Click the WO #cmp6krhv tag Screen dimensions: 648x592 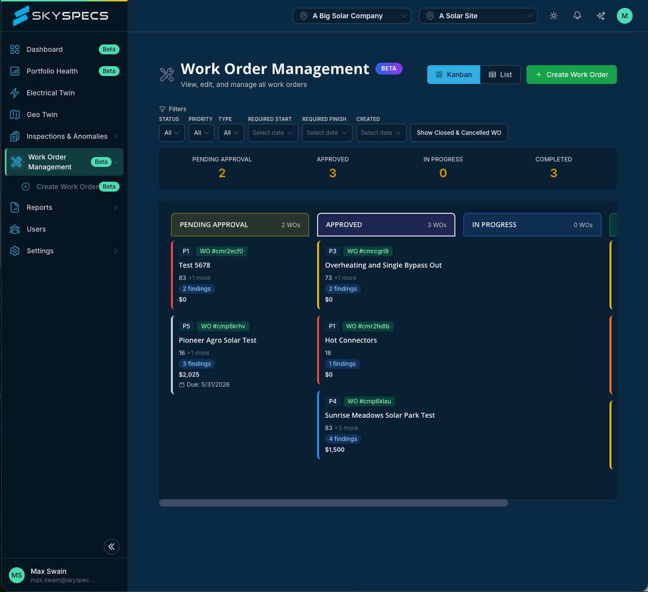[223, 326]
